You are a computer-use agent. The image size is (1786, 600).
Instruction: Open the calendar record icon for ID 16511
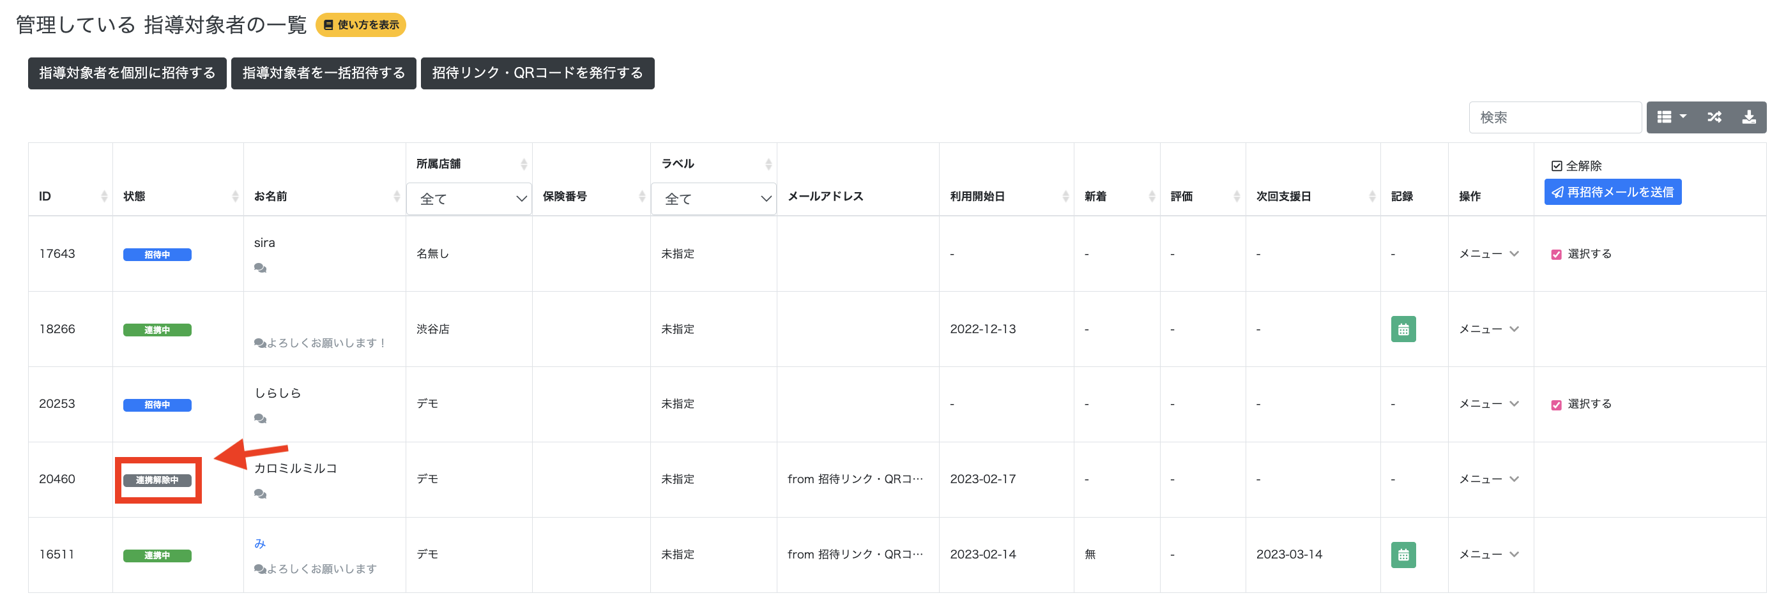pyautogui.click(x=1403, y=554)
